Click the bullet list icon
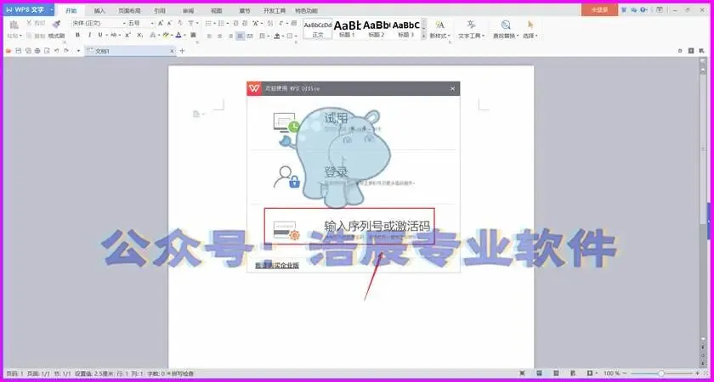 (208, 23)
